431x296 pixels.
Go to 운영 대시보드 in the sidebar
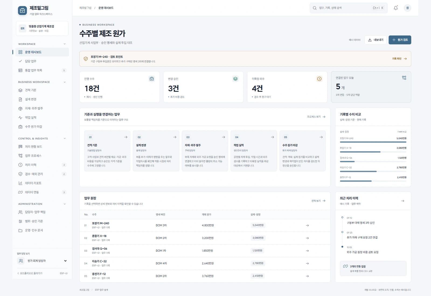[x=42, y=52]
